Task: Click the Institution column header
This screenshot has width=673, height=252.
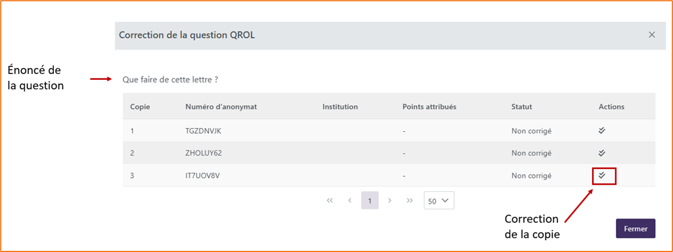Action: click(x=340, y=107)
